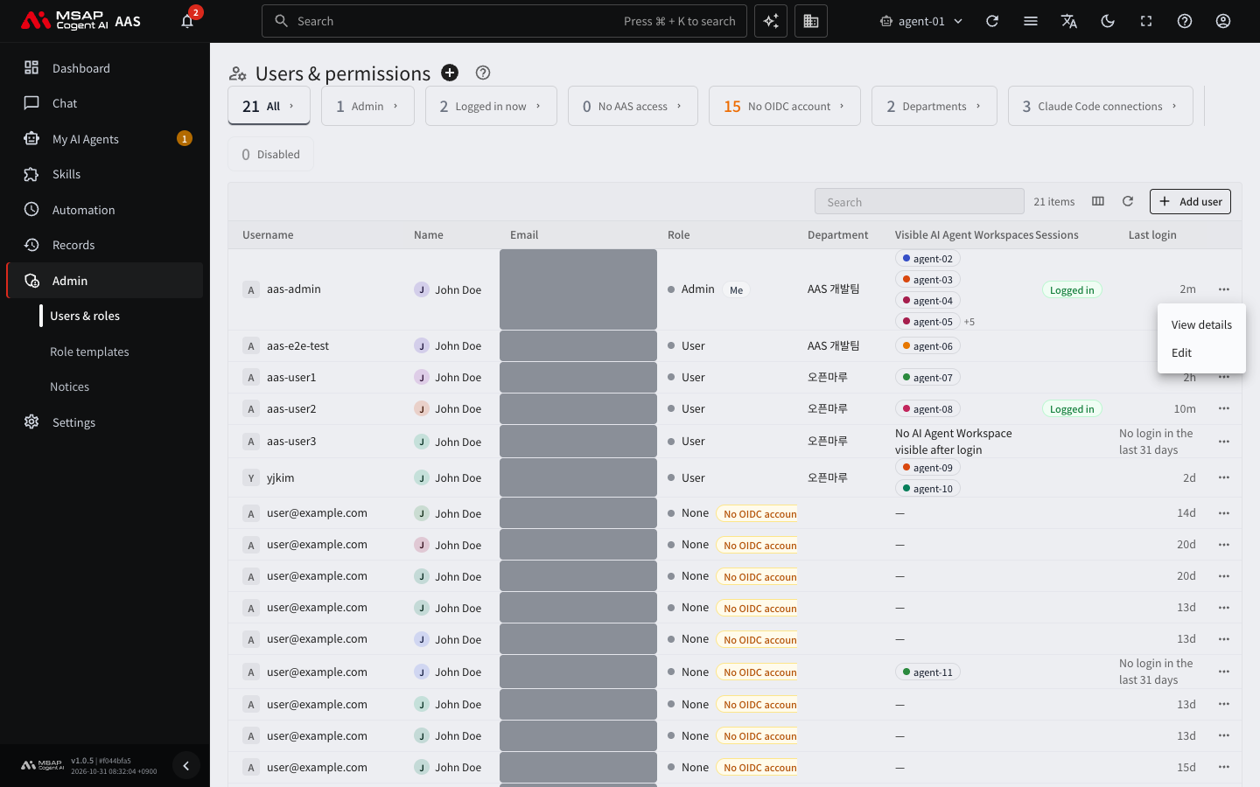Open row actions menu for aas-user2
1260x787 pixels.
tap(1224, 408)
